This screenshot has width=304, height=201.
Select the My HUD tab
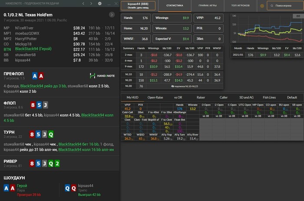[x=132, y=97]
